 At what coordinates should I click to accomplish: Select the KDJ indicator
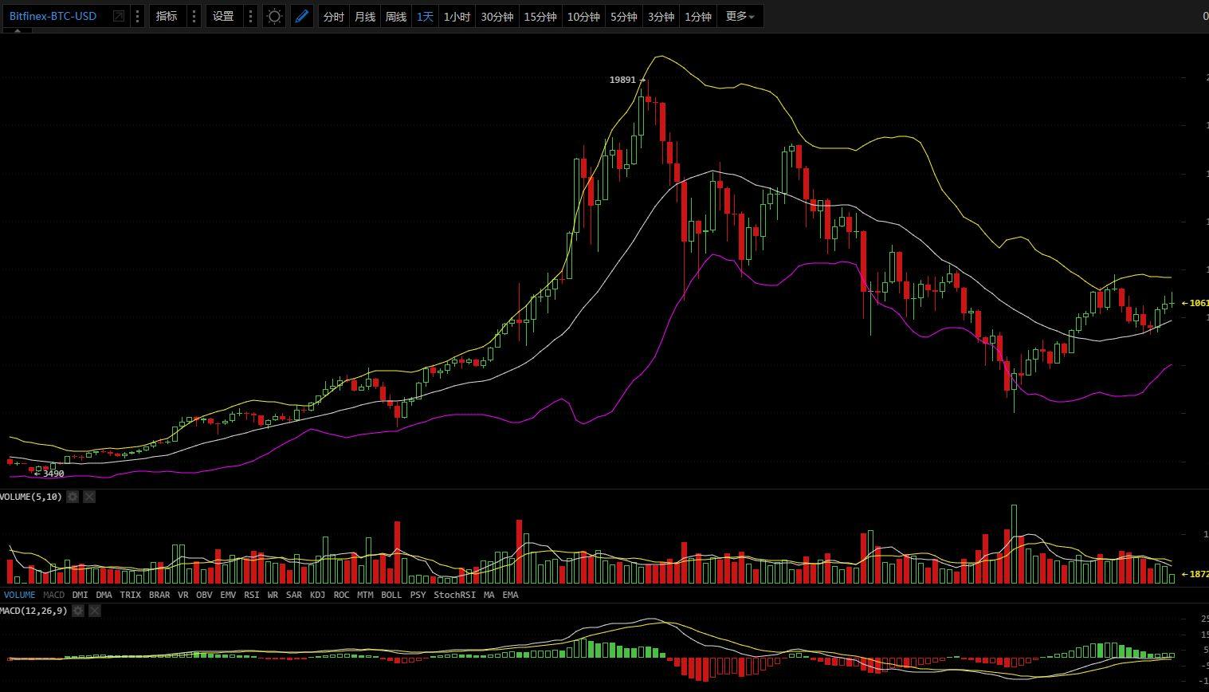coord(317,595)
